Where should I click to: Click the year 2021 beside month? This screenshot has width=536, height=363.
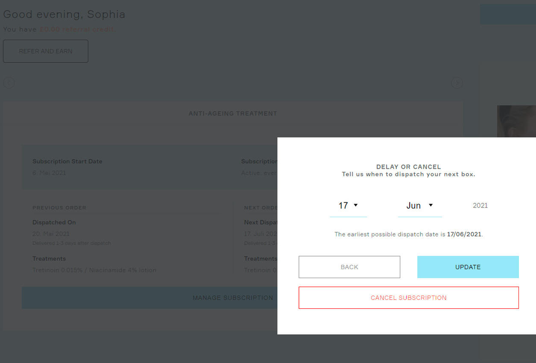pos(480,205)
